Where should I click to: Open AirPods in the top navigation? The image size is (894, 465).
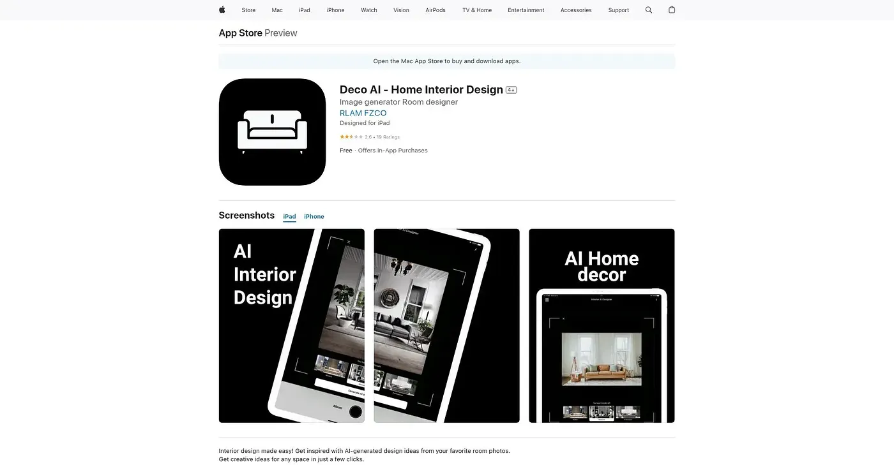436,10
